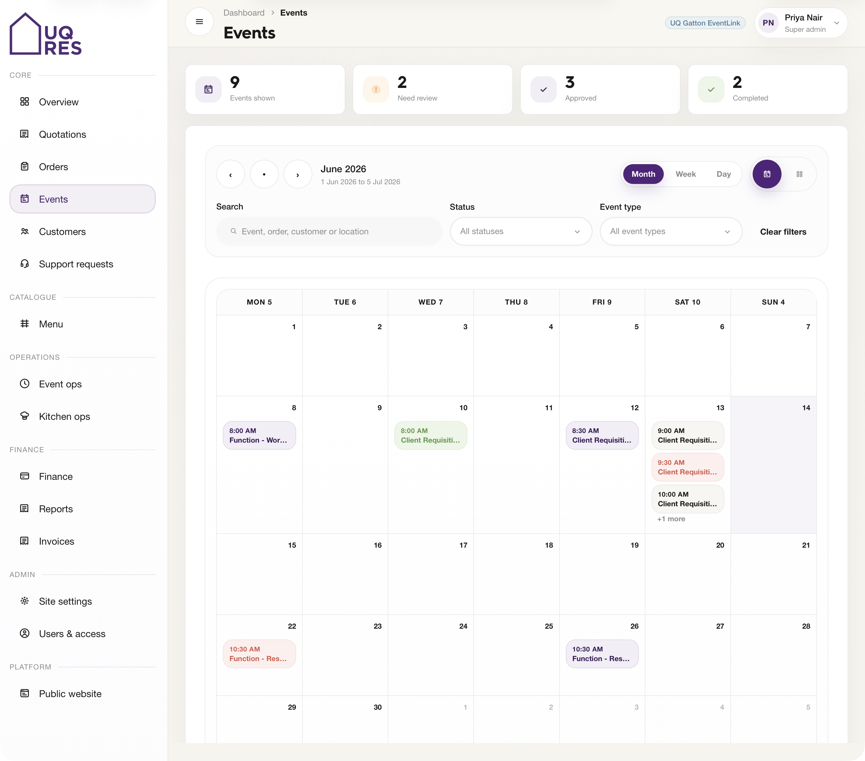
Task: Click Clear filters
Action: click(783, 232)
